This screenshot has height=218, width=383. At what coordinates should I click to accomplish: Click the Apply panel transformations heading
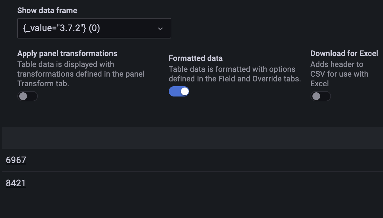[67, 53]
